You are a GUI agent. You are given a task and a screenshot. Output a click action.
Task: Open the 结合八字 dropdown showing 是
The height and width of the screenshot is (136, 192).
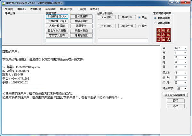tap(182, 88)
